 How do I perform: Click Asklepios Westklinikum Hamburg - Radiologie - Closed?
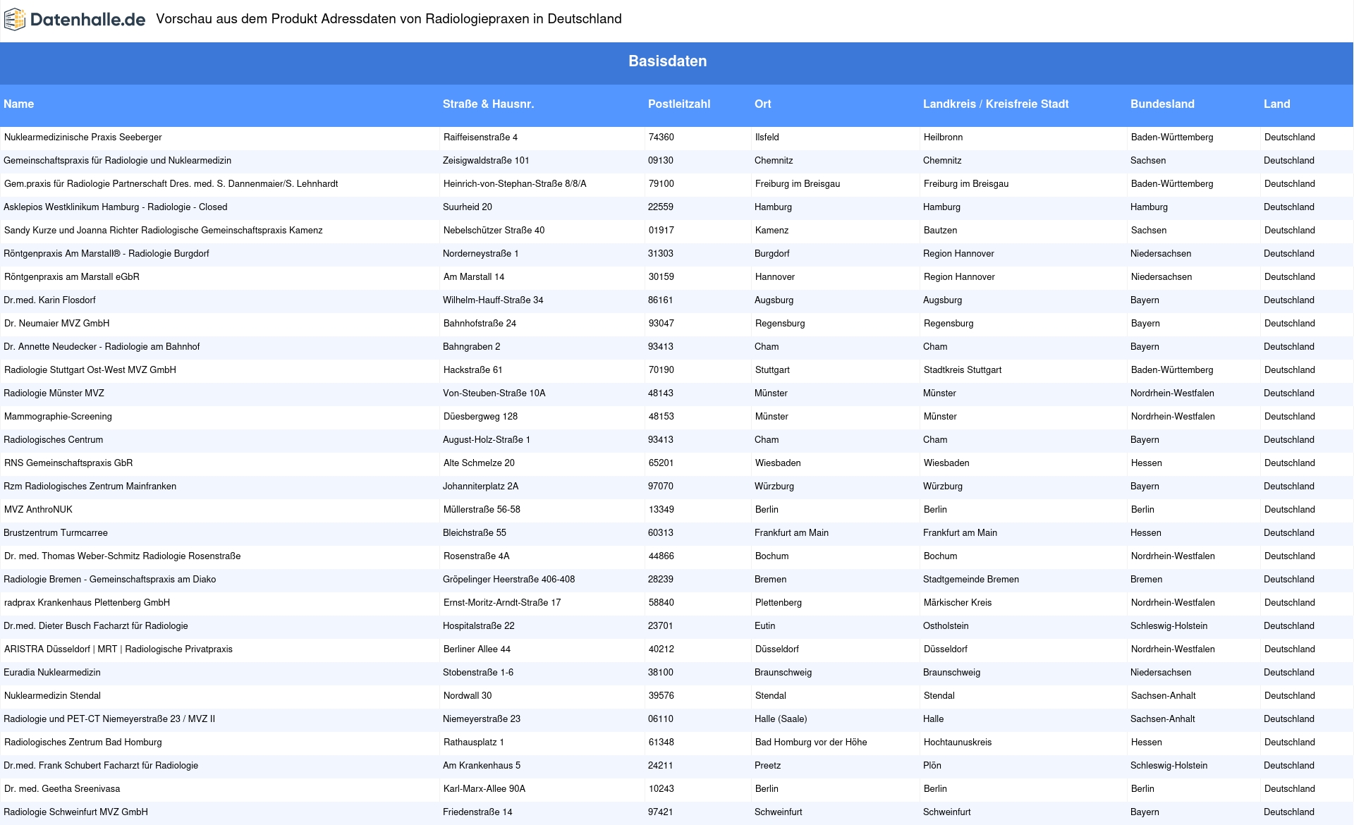click(115, 207)
